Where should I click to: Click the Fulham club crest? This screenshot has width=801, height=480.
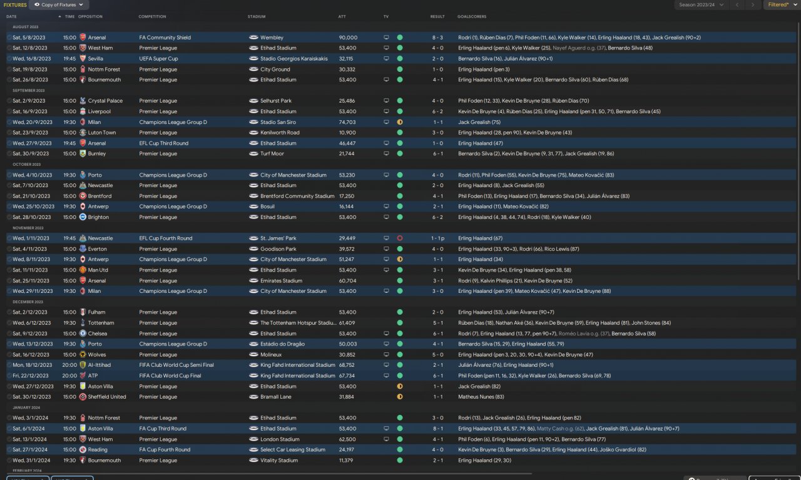pyautogui.click(x=83, y=312)
